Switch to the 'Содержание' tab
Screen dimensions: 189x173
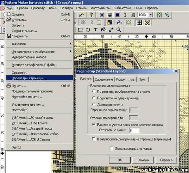[x=104, y=80]
